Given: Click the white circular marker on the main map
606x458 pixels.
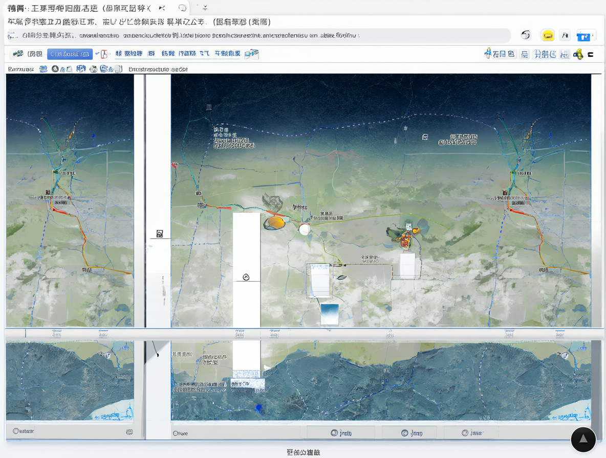Looking at the screenshot, I should pyautogui.click(x=305, y=230).
